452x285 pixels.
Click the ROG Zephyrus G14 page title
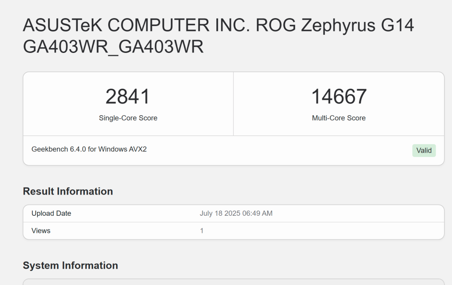[218, 25]
